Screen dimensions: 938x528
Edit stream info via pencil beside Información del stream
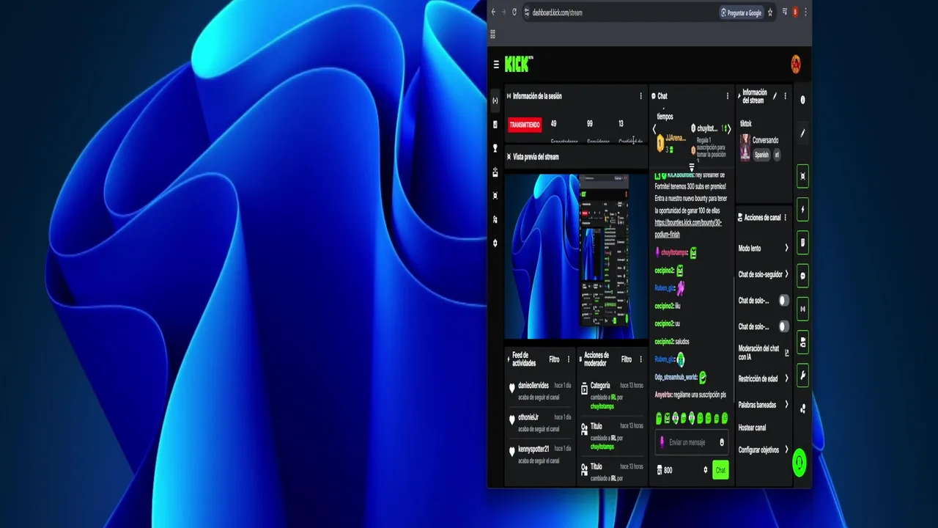(x=775, y=96)
